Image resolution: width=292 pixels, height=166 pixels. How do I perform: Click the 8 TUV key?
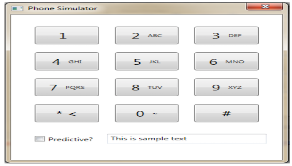click(147, 87)
